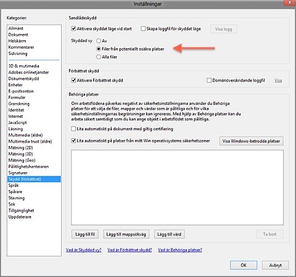Select the 'Multimedia (äldre)' category
296x277 pixels.
(x=34, y=135)
